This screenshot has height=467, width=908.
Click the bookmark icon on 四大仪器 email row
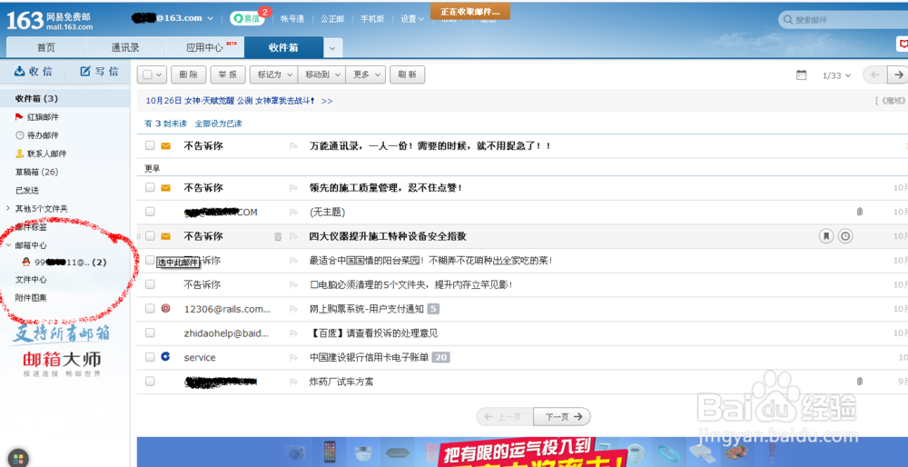coord(826,236)
